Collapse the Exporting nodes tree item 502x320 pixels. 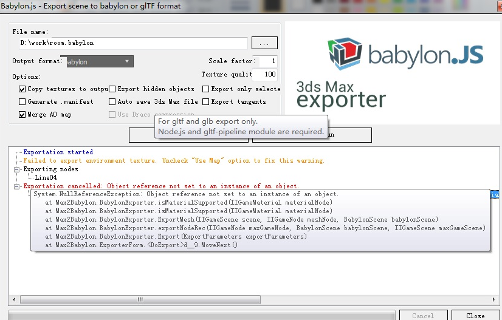pyautogui.click(x=16, y=169)
